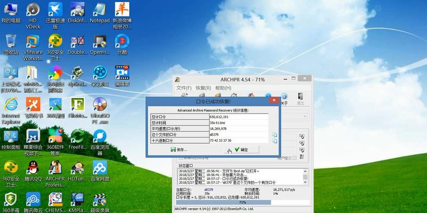The image size is (427, 213).
Task: Open the DiskInfo desktop shortcut
Action: (77, 13)
